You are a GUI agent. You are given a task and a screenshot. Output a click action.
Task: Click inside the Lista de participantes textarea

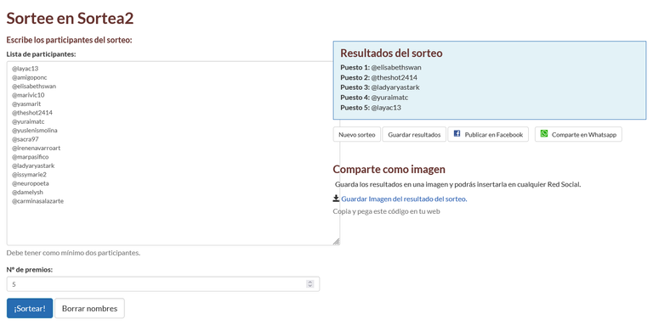[x=173, y=153]
